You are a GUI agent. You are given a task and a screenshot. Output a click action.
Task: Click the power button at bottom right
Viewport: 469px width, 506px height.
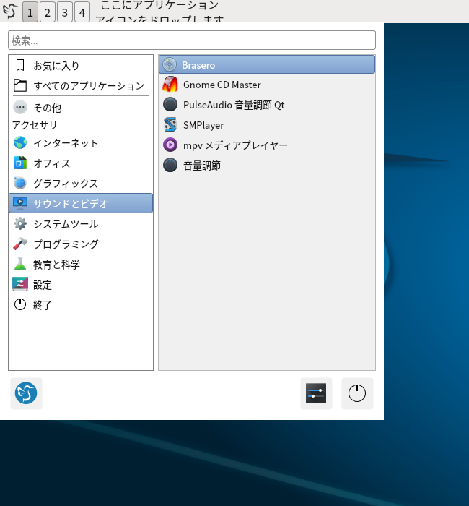pos(357,393)
